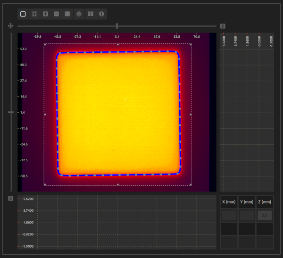Image resolution: width=283 pixels, height=258 pixels.
Task: Click the center of the yellow heat map
Action: [118, 113]
